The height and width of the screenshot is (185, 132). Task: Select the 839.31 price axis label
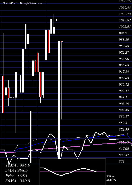(x=124, y=155)
